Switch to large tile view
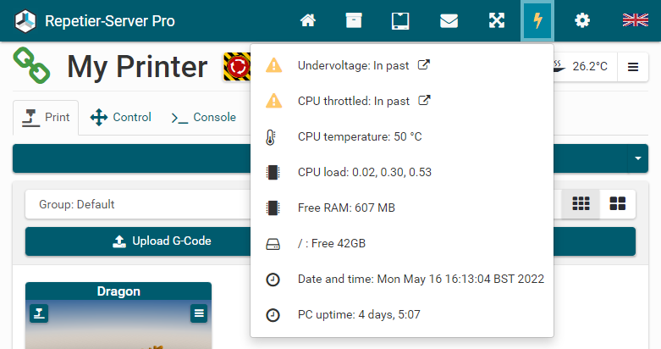 (618, 204)
